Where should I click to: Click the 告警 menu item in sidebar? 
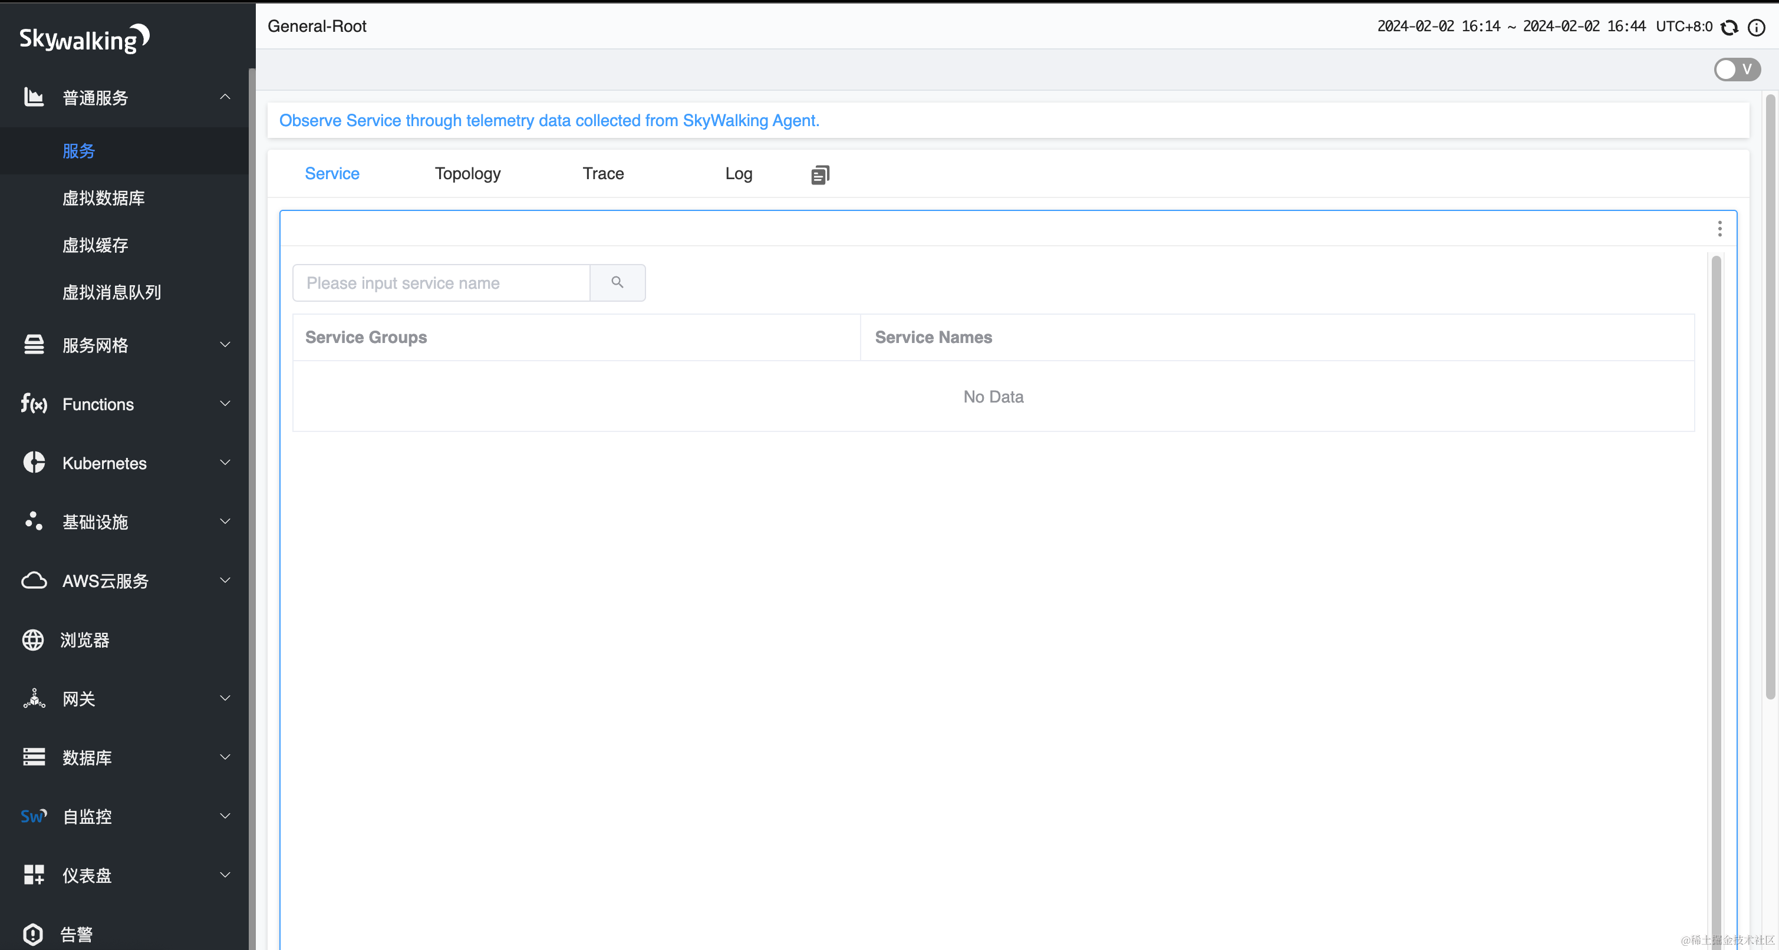(77, 935)
